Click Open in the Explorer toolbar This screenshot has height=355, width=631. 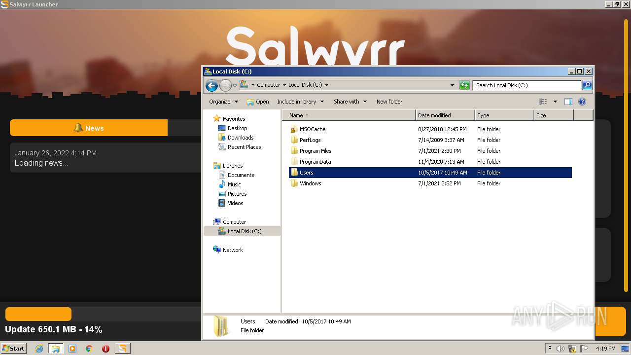point(258,102)
